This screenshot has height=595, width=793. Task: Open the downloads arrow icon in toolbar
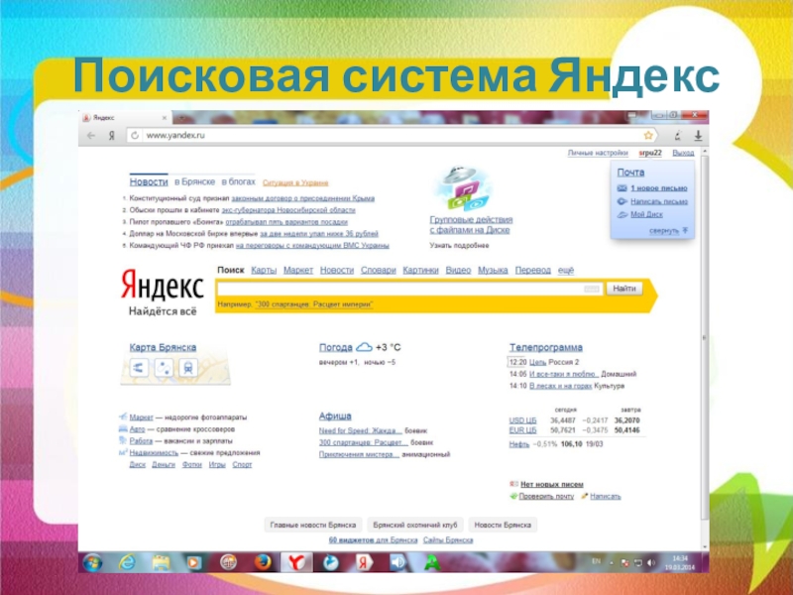coord(698,135)
